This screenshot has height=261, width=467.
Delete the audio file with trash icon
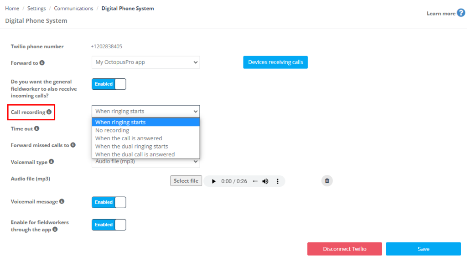[327, 181]
